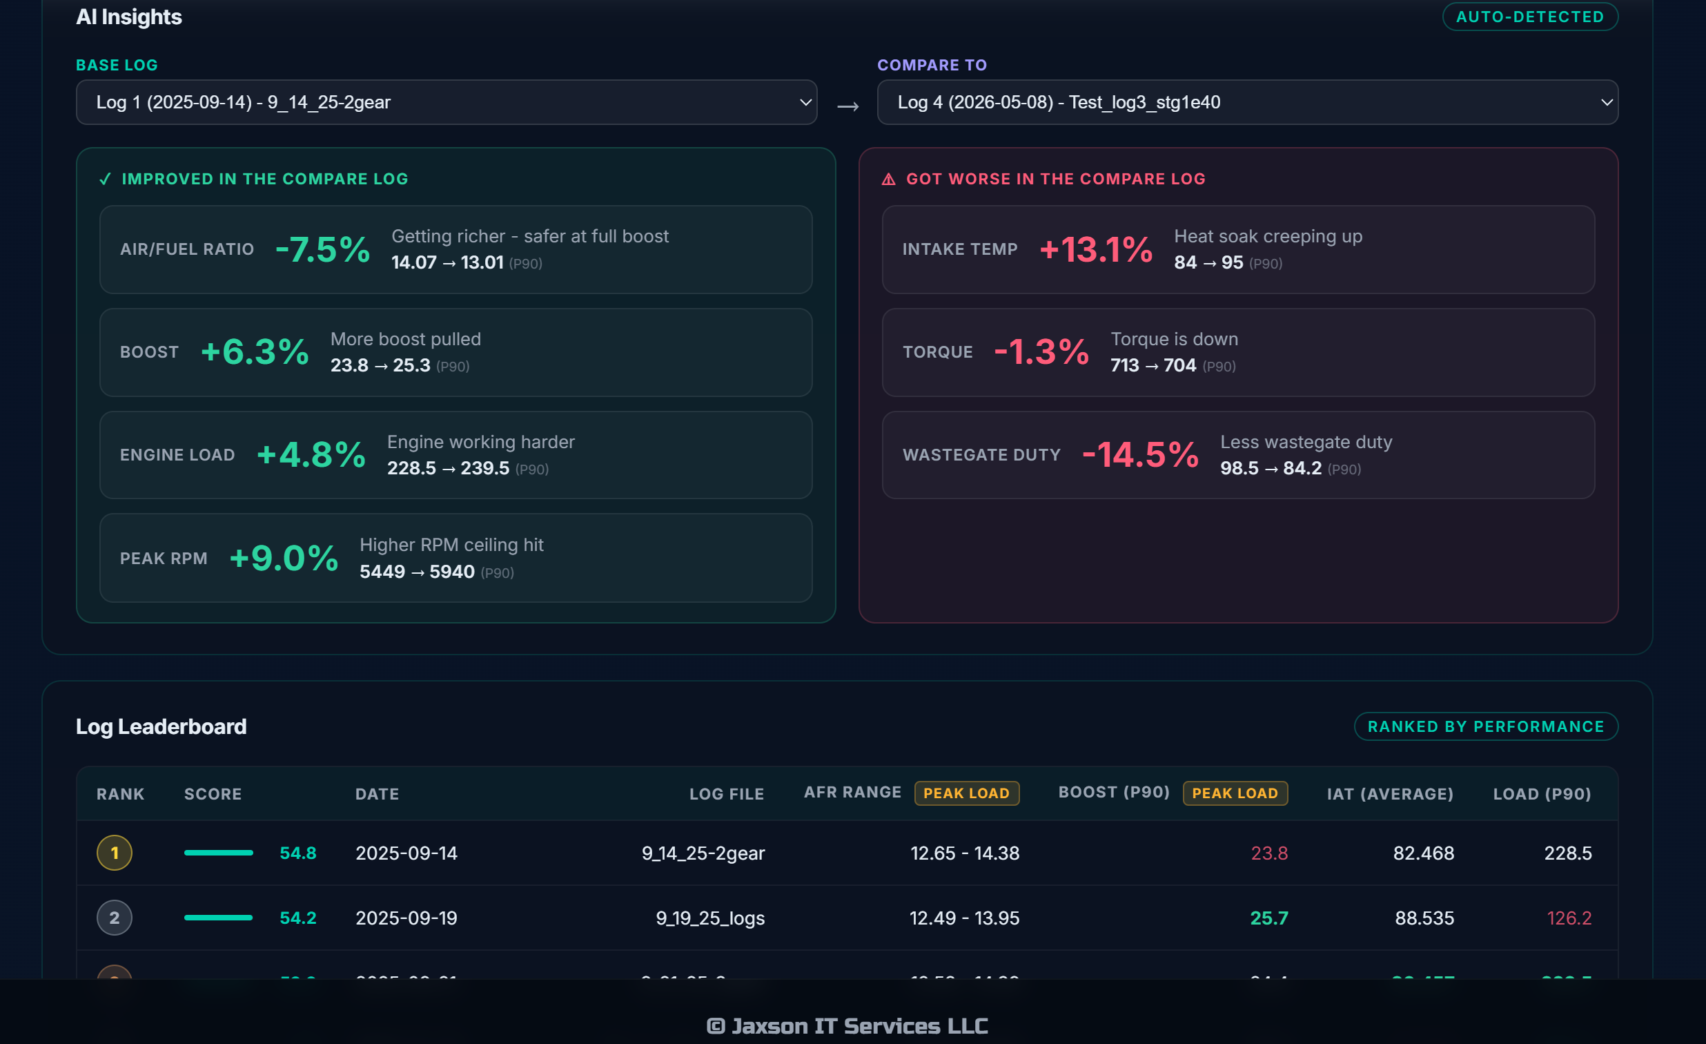Click the warning triangle icon beside Got Worse
Image resolution: width=1706 pixels, height=1044 pixels.
pos(888,180)
